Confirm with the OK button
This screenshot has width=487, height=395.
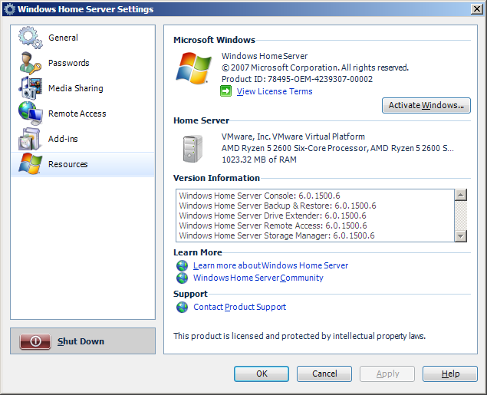262,374
